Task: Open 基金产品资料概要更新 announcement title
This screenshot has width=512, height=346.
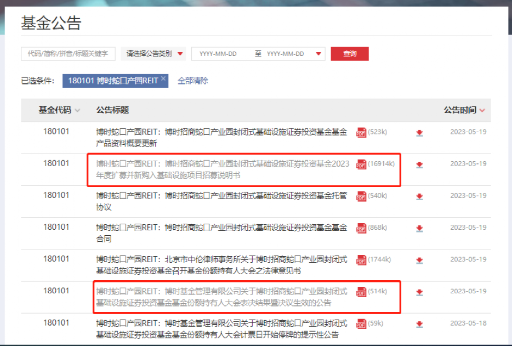Action: click(x=221, y=138)
